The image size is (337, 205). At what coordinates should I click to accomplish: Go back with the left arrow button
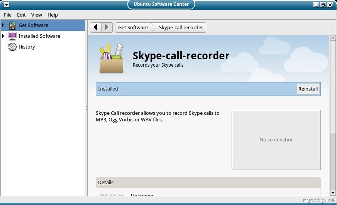coord(96,27)
